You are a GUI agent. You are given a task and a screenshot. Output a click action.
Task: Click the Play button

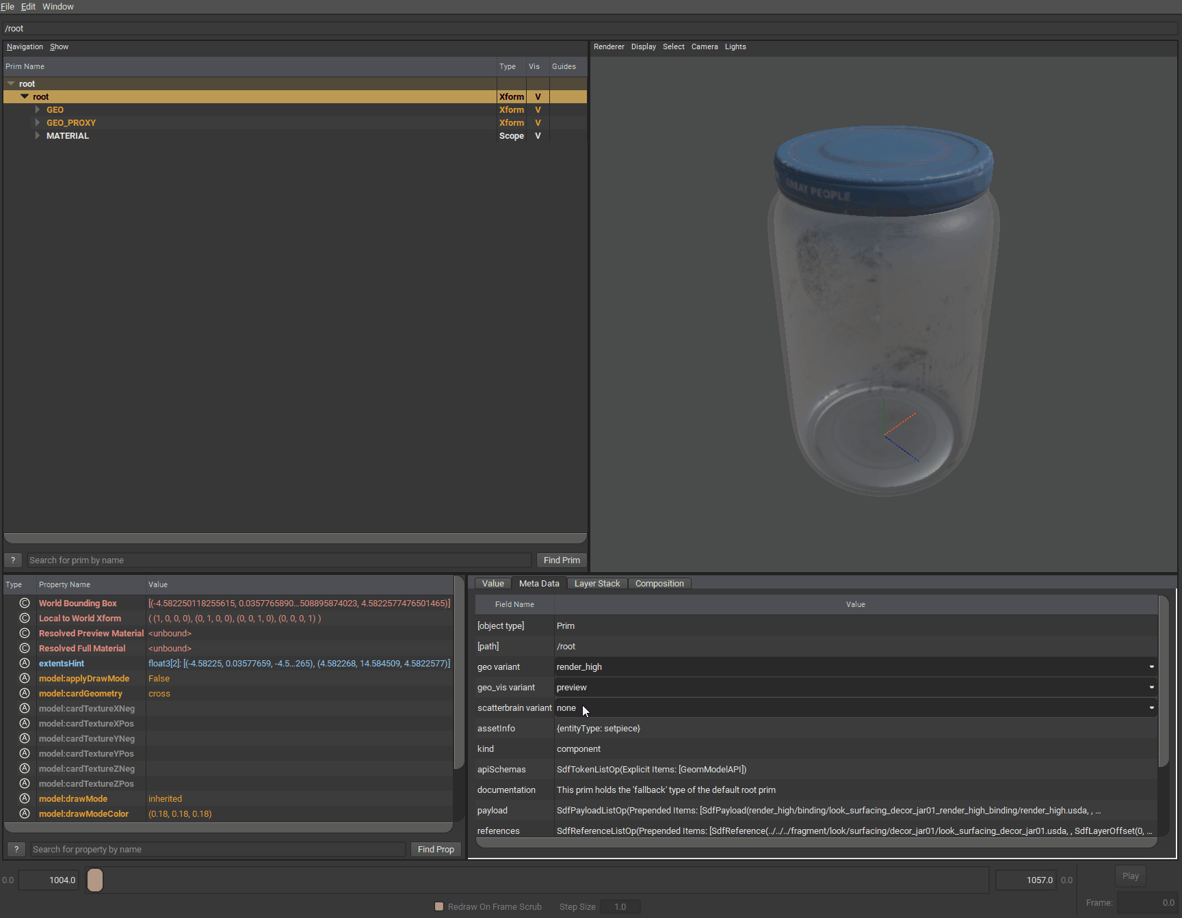pyautogui.click(x=1130, y=876)
